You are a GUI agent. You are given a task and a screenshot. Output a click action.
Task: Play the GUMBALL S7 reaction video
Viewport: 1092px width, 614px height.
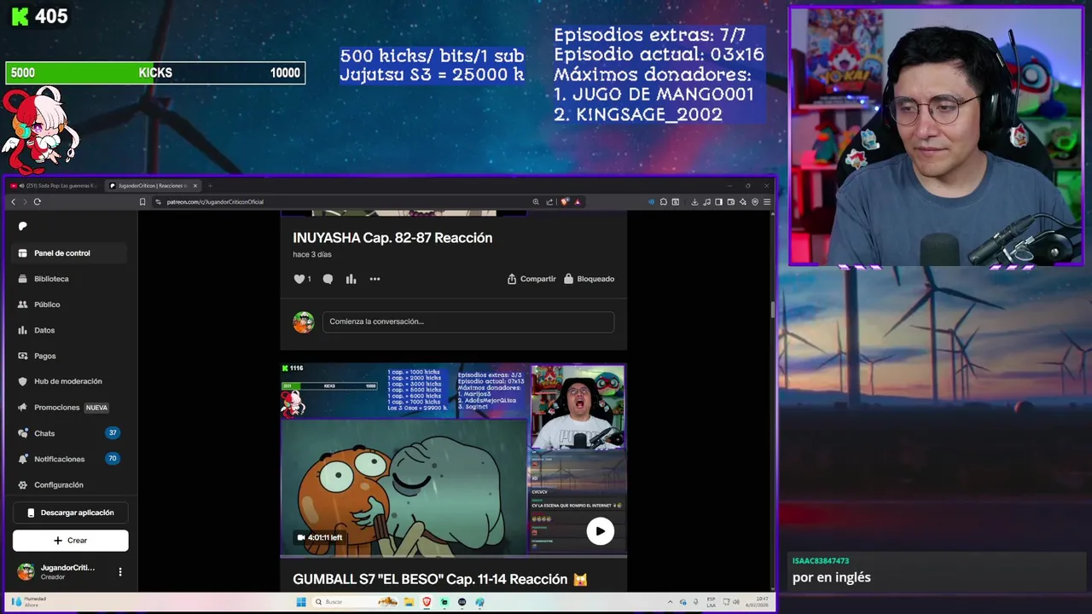click(x=600, y=531)
